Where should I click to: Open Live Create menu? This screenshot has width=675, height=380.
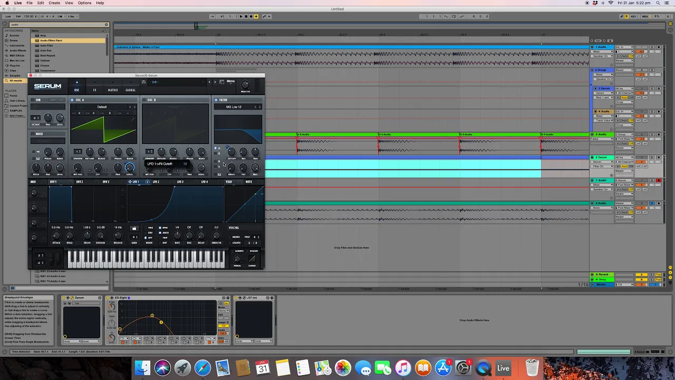coord(54,3)
